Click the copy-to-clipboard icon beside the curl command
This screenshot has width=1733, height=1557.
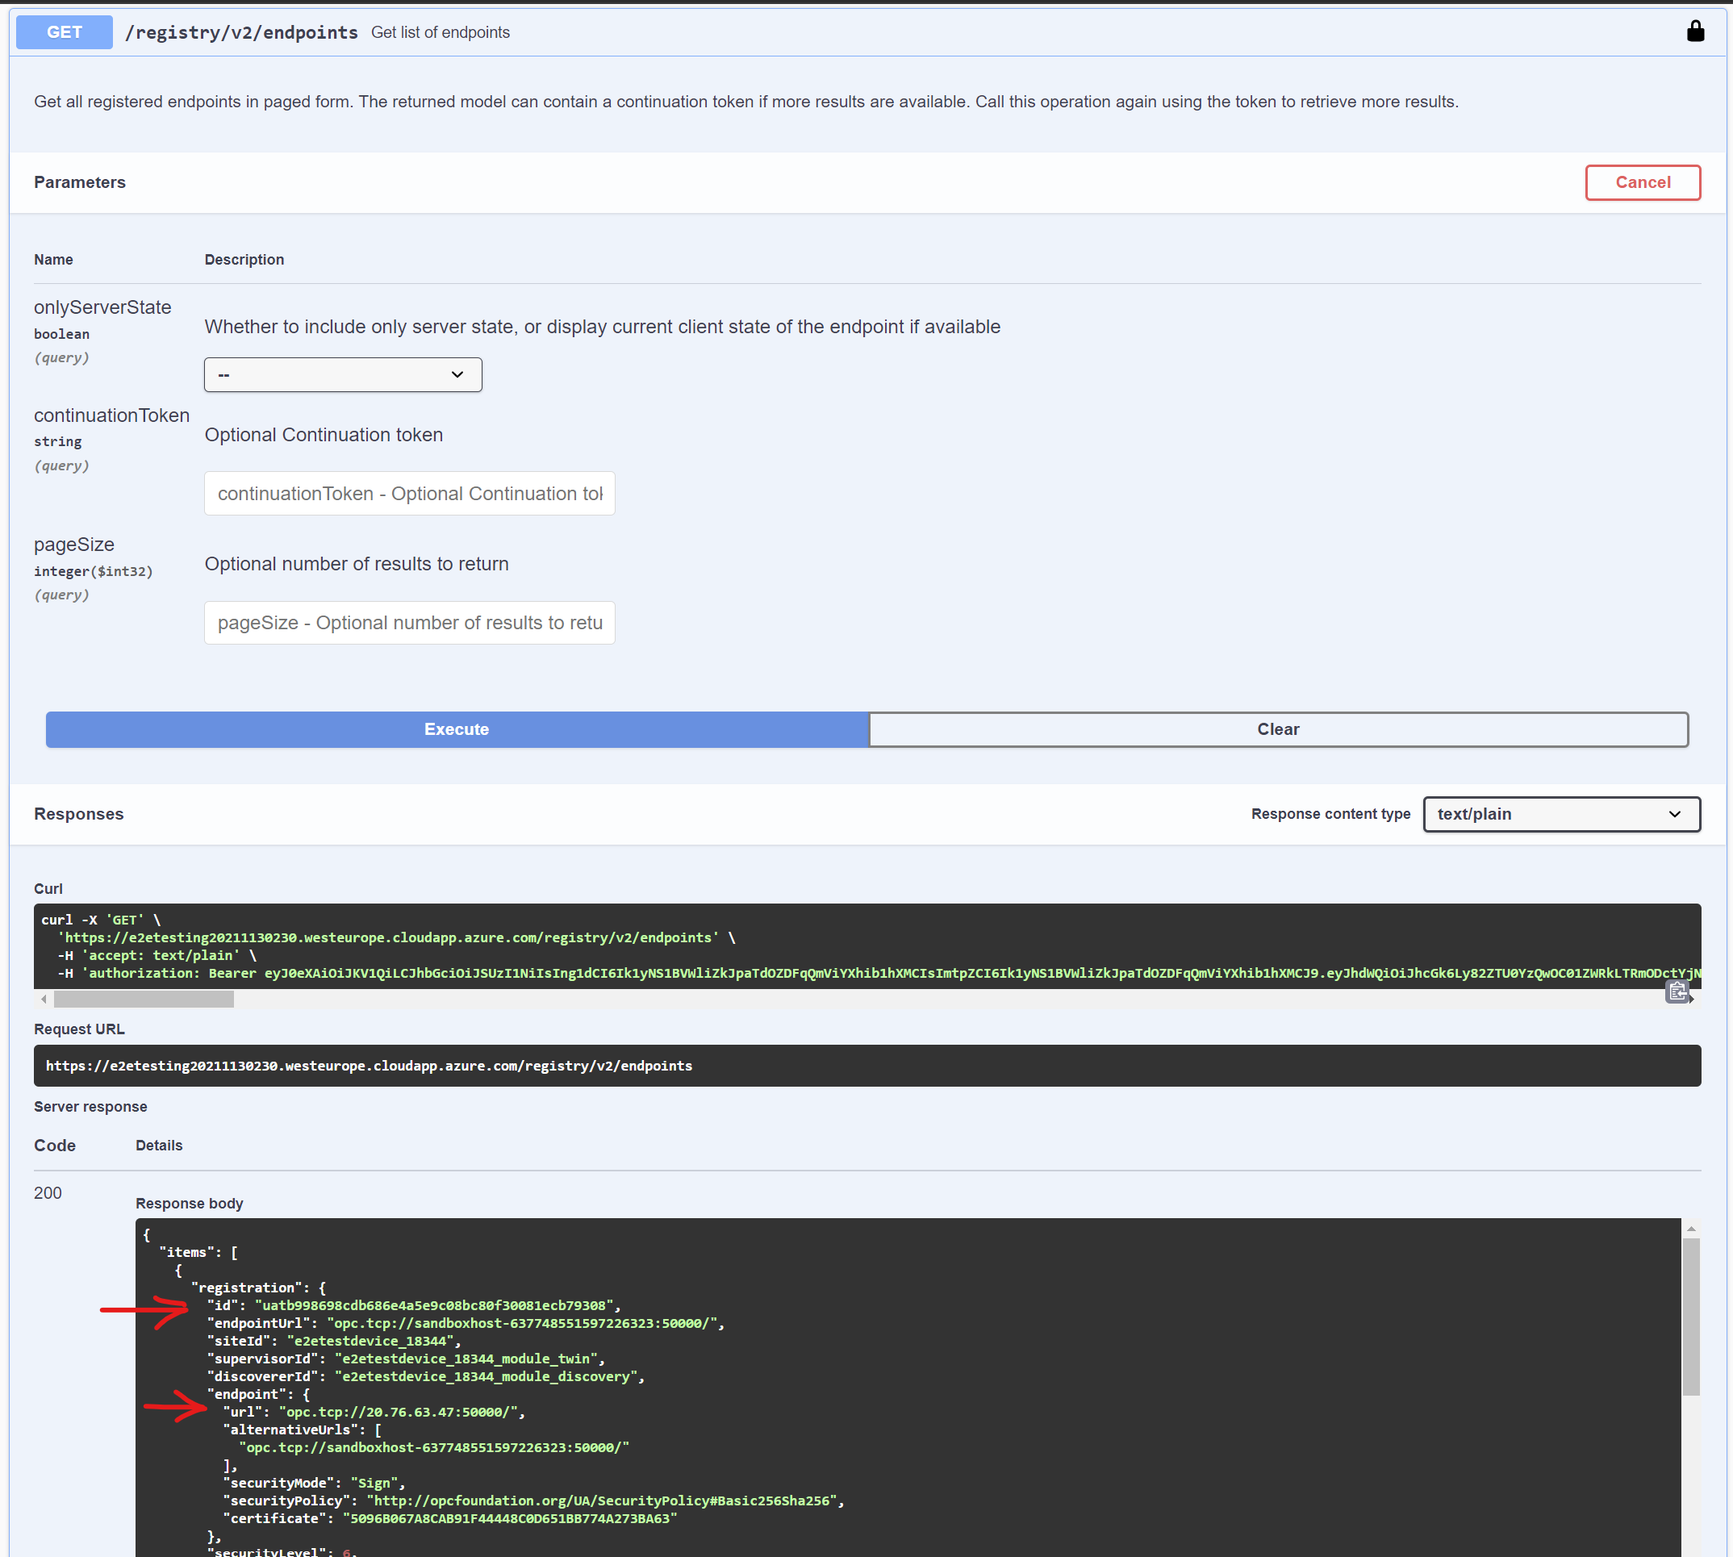tap(1677, 991)
